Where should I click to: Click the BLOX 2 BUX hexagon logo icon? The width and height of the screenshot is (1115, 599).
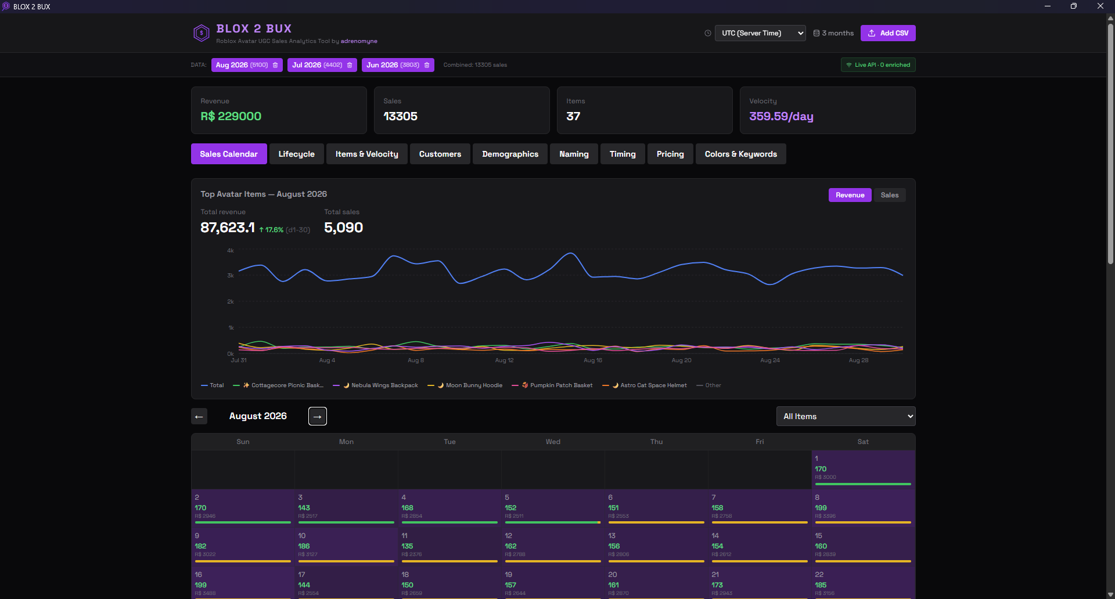(202, 33)
